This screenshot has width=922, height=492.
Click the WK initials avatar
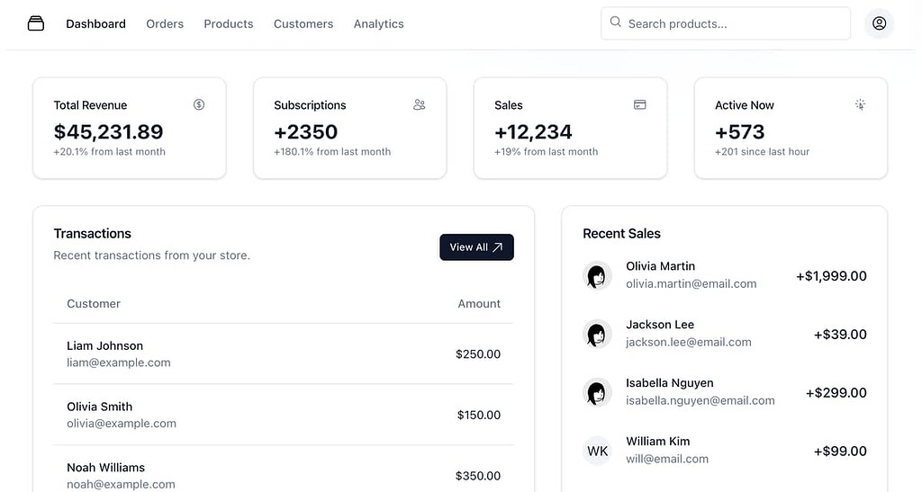(597, 451)
